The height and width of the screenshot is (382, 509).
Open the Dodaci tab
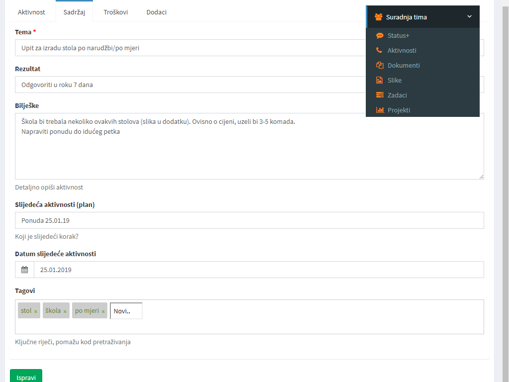(x=157, y=12)
